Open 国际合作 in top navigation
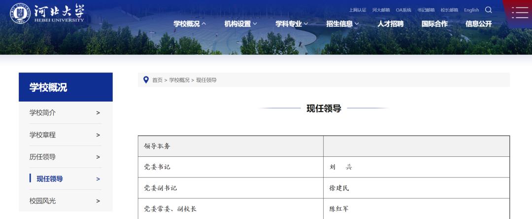Screen dimensions: 532x219 [x=434, y=24]
